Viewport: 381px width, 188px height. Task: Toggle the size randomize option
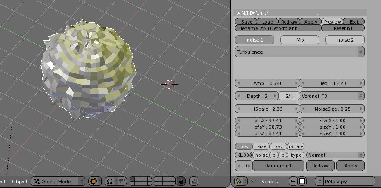(261, 146)
